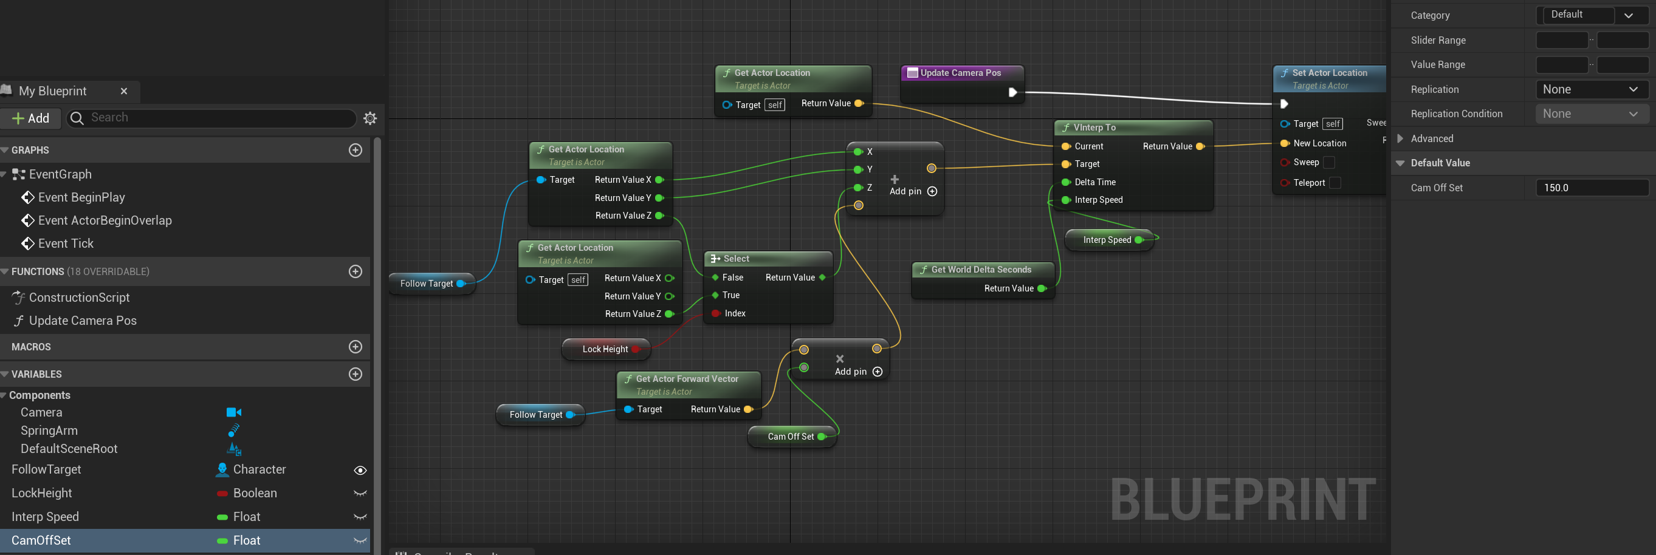Image resolution: width=1656 pixels, height=555 pixels.
Task: Enable the Sweep checkbox on Set Actor Location
Action: click(x=1329, y=163)
